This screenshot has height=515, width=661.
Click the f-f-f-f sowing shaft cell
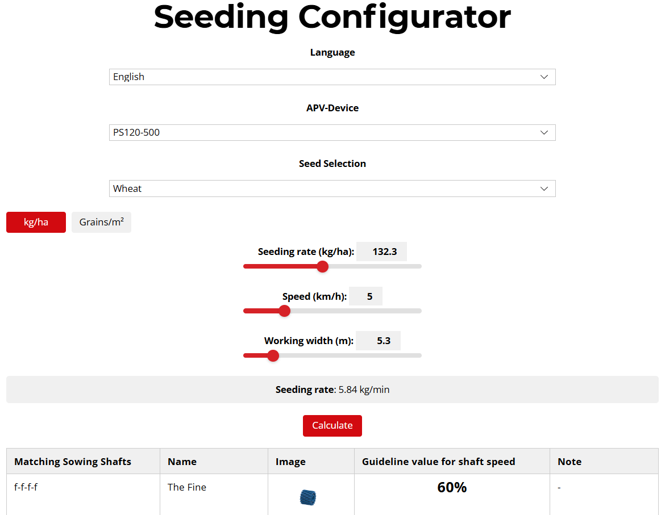tap(26, 487)
